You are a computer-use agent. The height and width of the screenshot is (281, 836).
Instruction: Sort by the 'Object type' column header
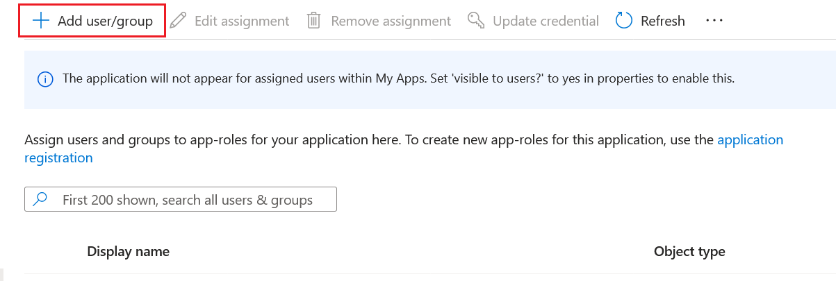(689, 251)
